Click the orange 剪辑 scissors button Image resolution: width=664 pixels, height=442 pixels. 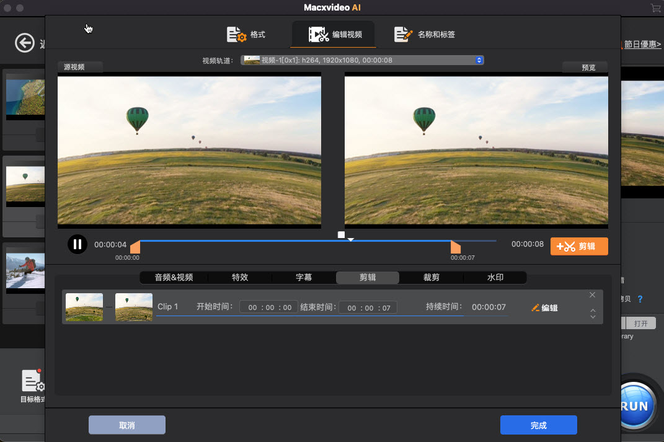[x=578, y=246]
